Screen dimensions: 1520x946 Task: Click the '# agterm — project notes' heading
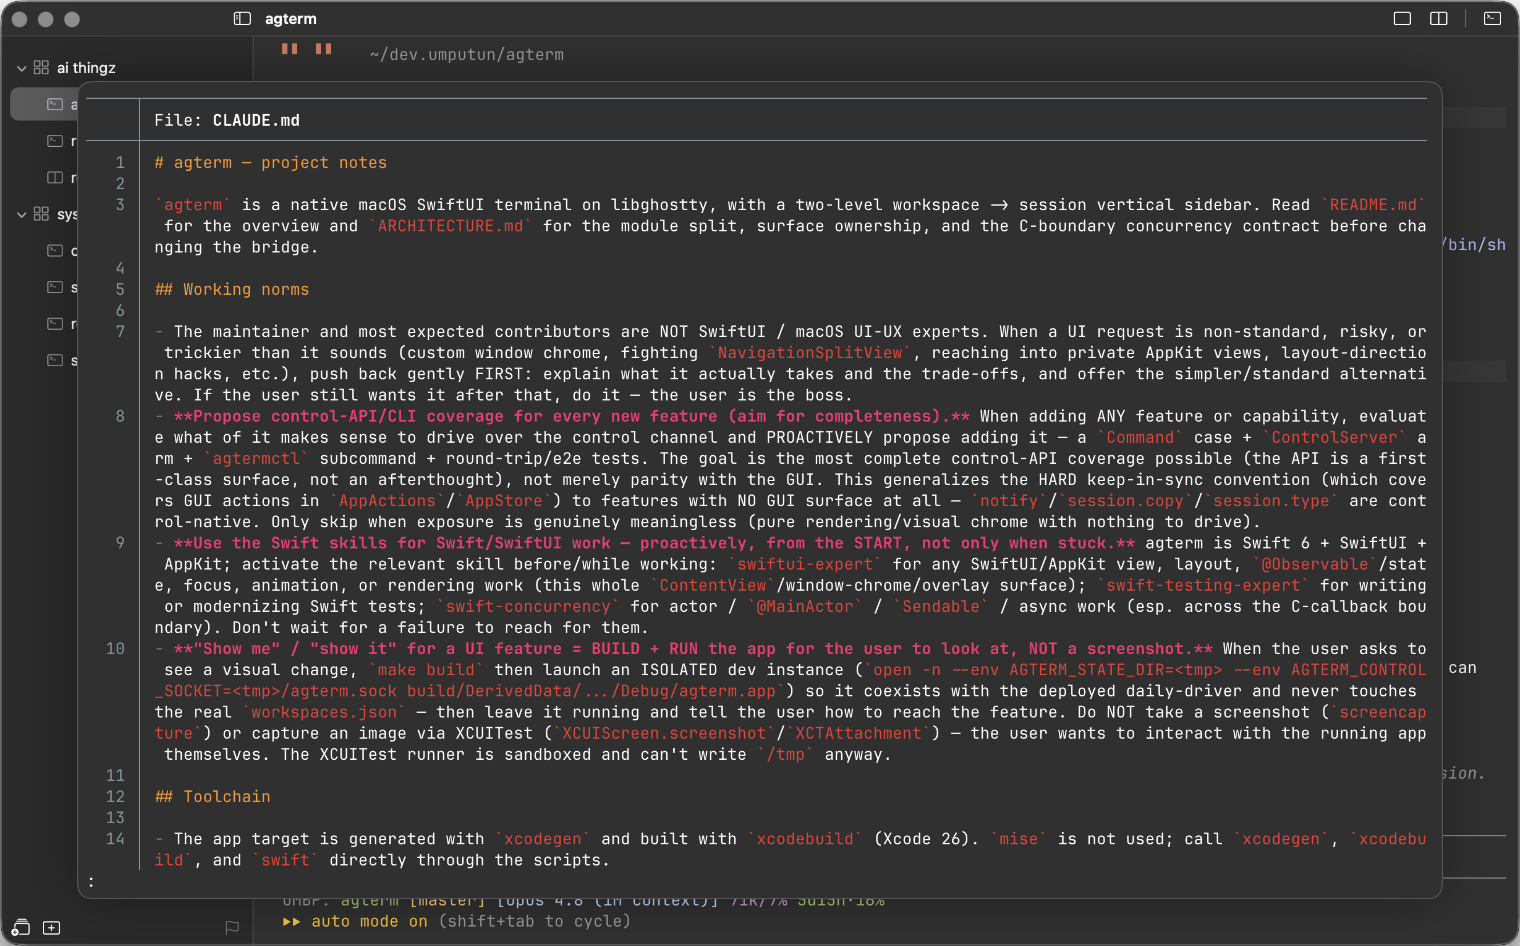coord(271,163)
